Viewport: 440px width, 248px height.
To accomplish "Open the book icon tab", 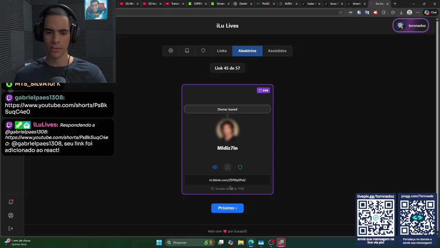I will [x=187, y=51].
